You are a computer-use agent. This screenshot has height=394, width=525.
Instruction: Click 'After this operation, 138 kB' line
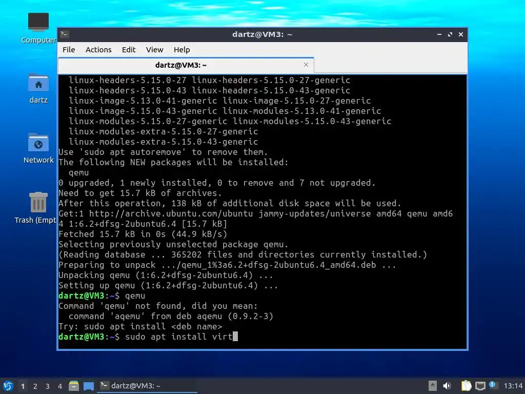click(230, 203)
